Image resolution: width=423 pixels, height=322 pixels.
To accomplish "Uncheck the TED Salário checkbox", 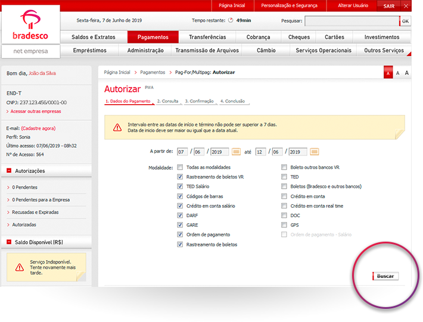I will 180,186.
